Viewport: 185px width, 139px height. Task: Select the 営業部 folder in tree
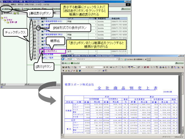pos(10,20)
